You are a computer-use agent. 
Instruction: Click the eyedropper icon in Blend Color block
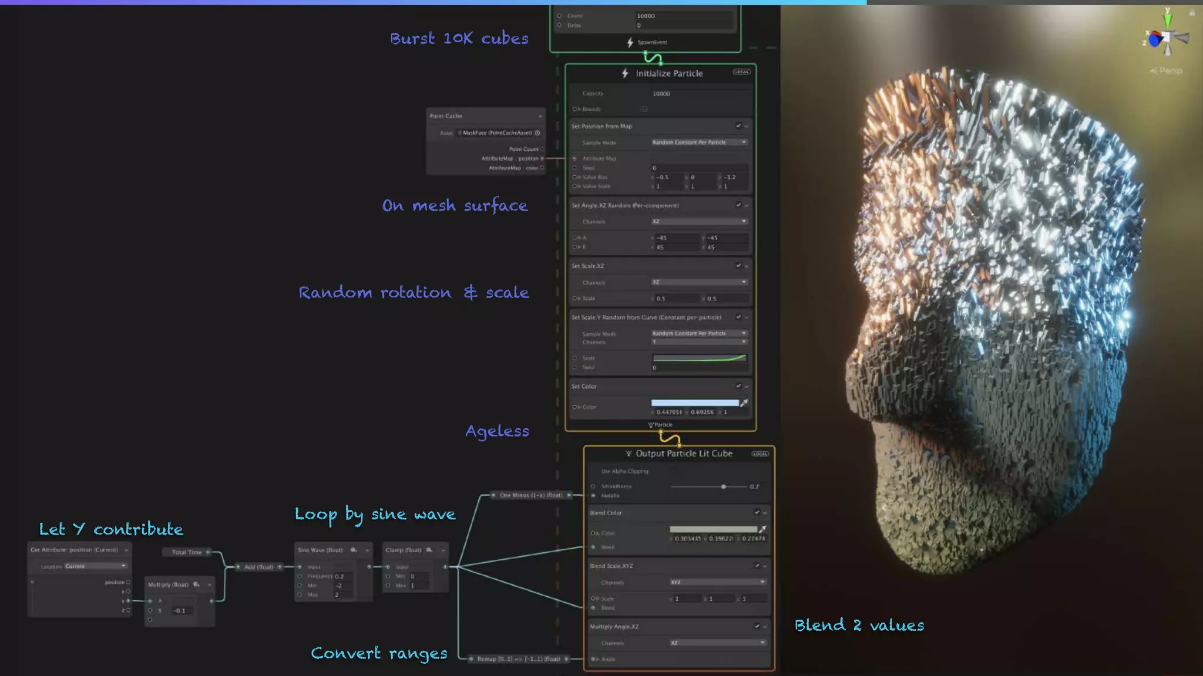pyautogui.click(x=762, y=529)
